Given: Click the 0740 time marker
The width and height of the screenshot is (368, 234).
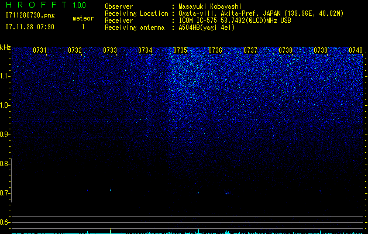Looking at the screenshot, I should (356, 50).
